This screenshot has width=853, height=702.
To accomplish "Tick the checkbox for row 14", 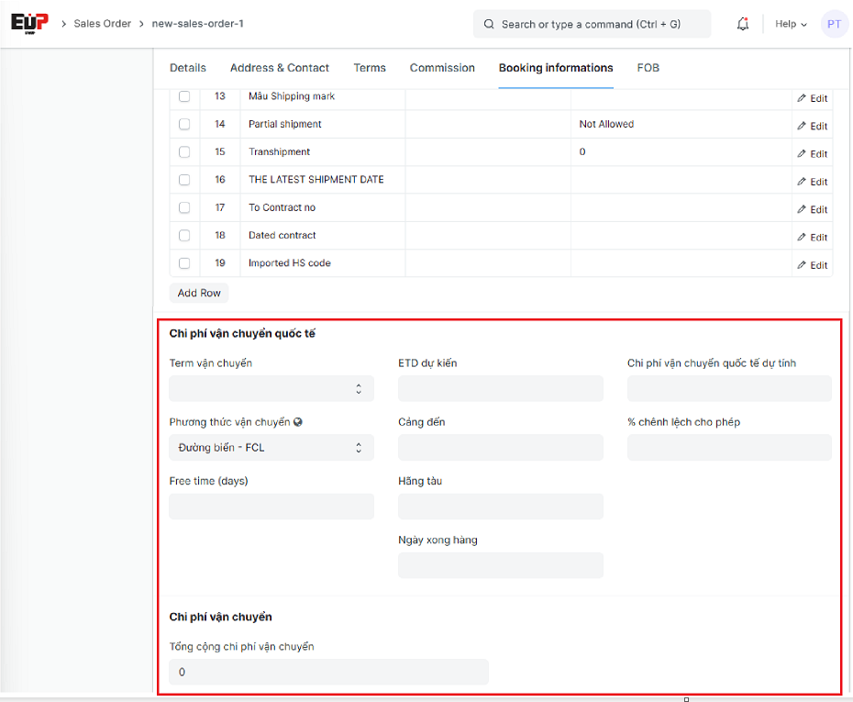I will [x=184, y=124].
